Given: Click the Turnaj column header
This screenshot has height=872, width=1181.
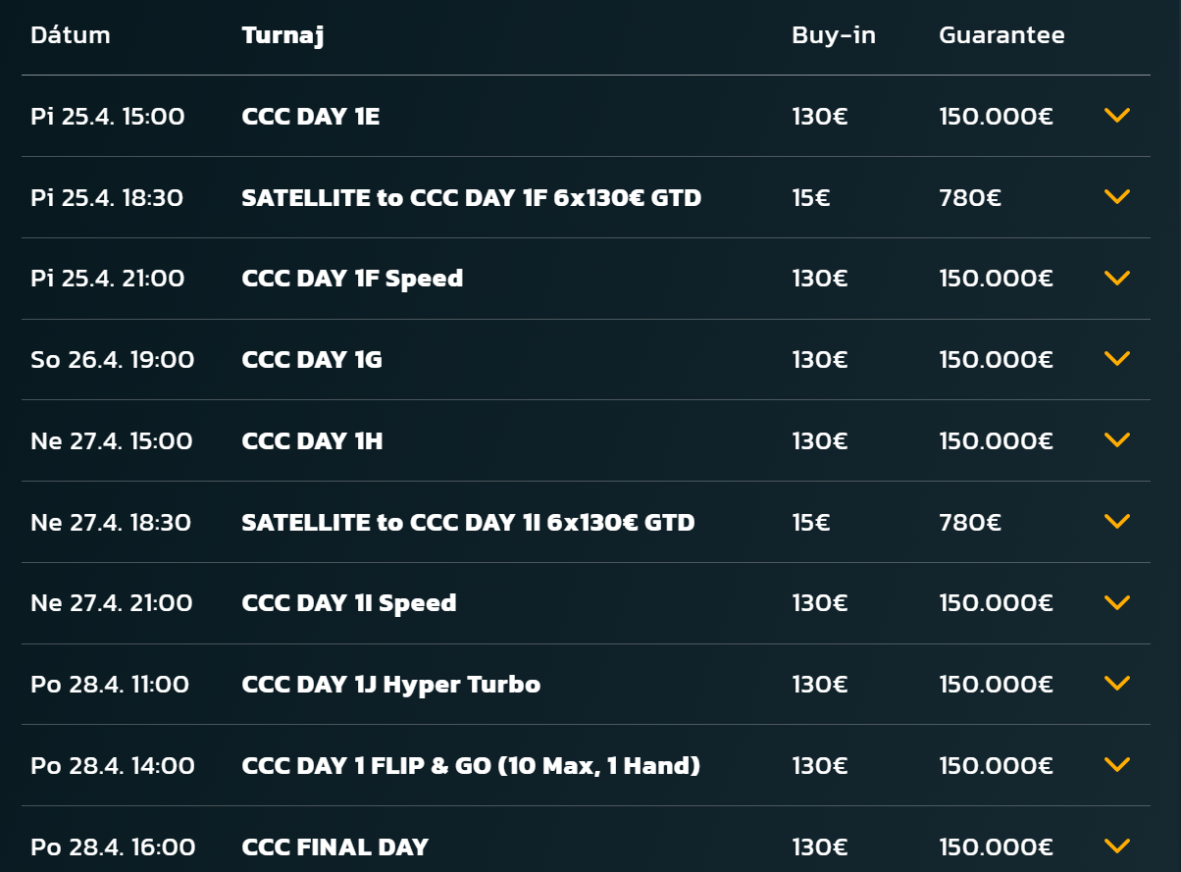Looking at the screenshot, I should click(282, 35).
